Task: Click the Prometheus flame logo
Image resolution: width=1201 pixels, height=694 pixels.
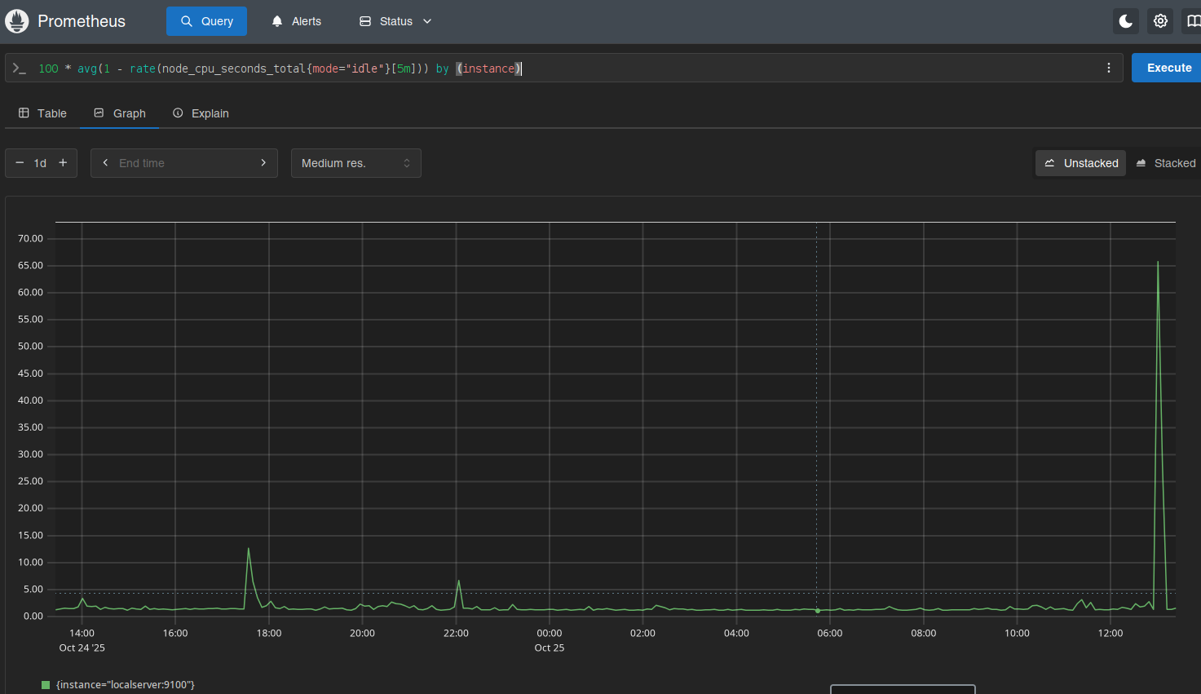Action: (x=17, y=21)
